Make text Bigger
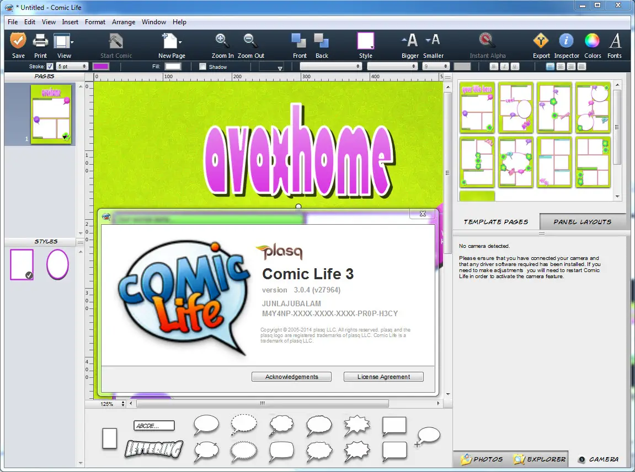635x472 pixels. tap(409, 40)
